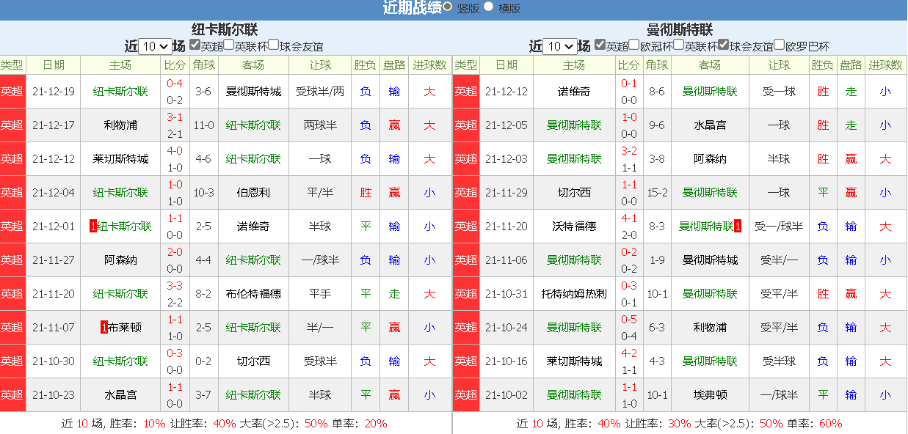Check 球会友谊 filter under 纽卡斯尔联
908x434 pixels.
coord(274,45)
